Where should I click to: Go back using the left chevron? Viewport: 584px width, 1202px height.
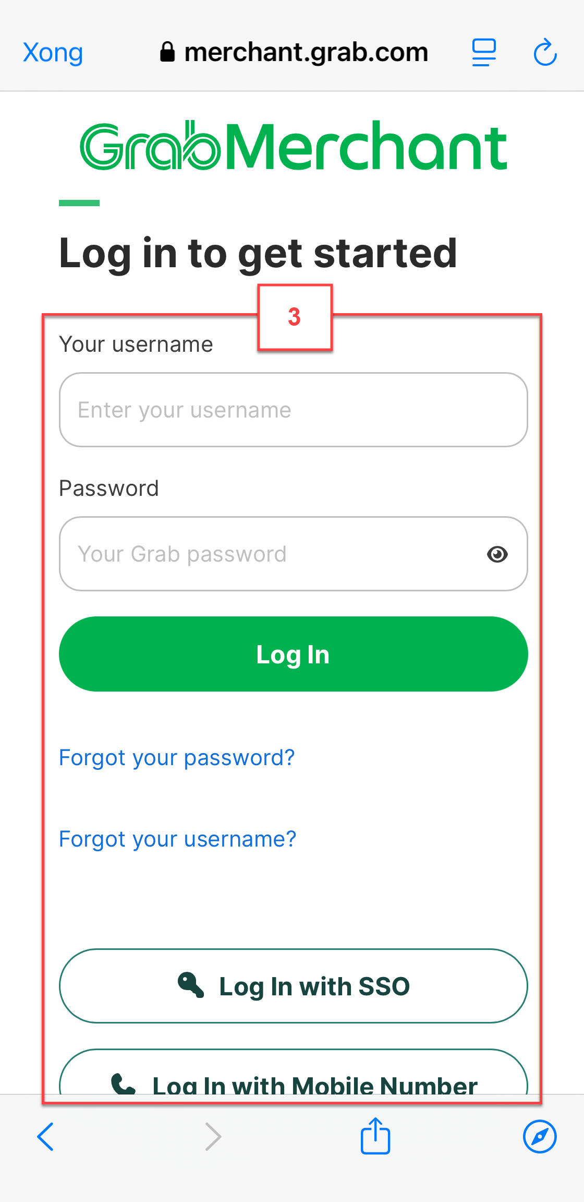[45, 1136]
